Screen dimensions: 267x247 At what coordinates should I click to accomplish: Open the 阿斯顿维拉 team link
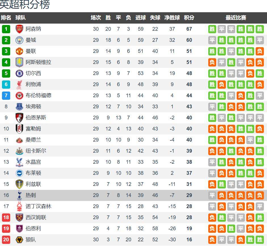point(38,62)
